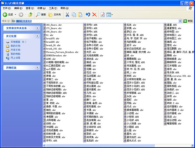Click the icon of 四方小花纹2.ABR
The image size is (195, 148).
[125, 86]
